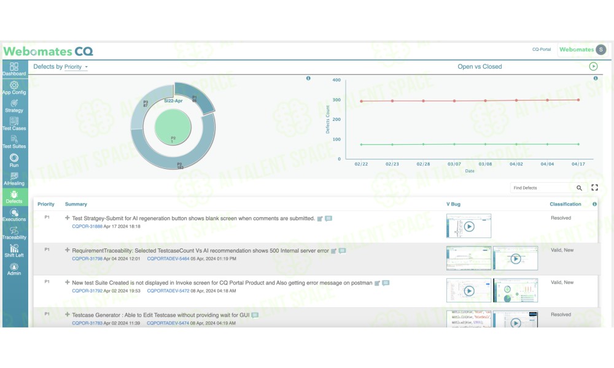614x368 pixels.
Task: Click the green inner P2 circle
Action: [173, 127]
